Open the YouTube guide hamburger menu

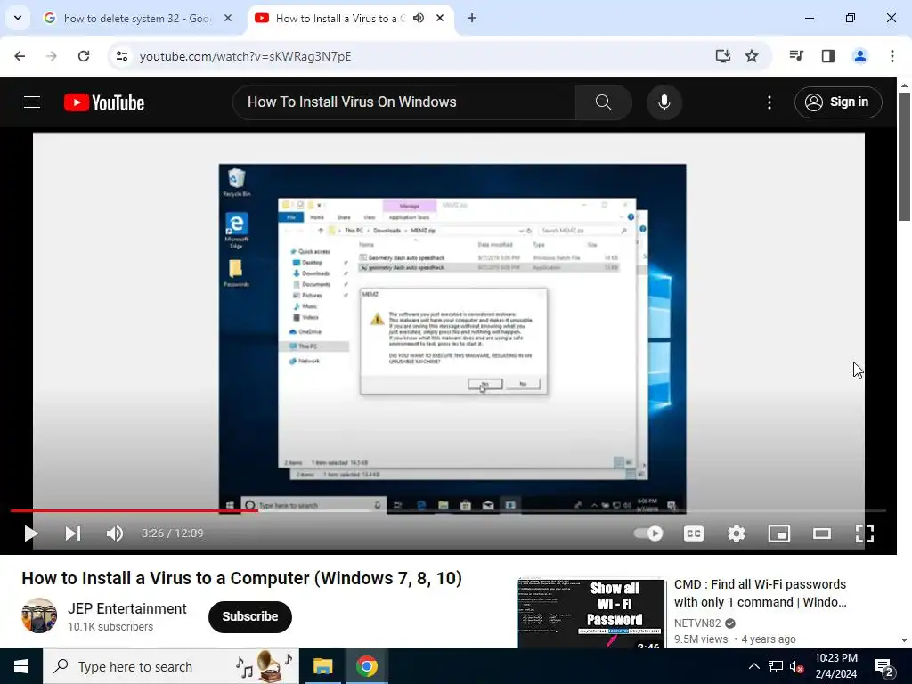(32, 102)
